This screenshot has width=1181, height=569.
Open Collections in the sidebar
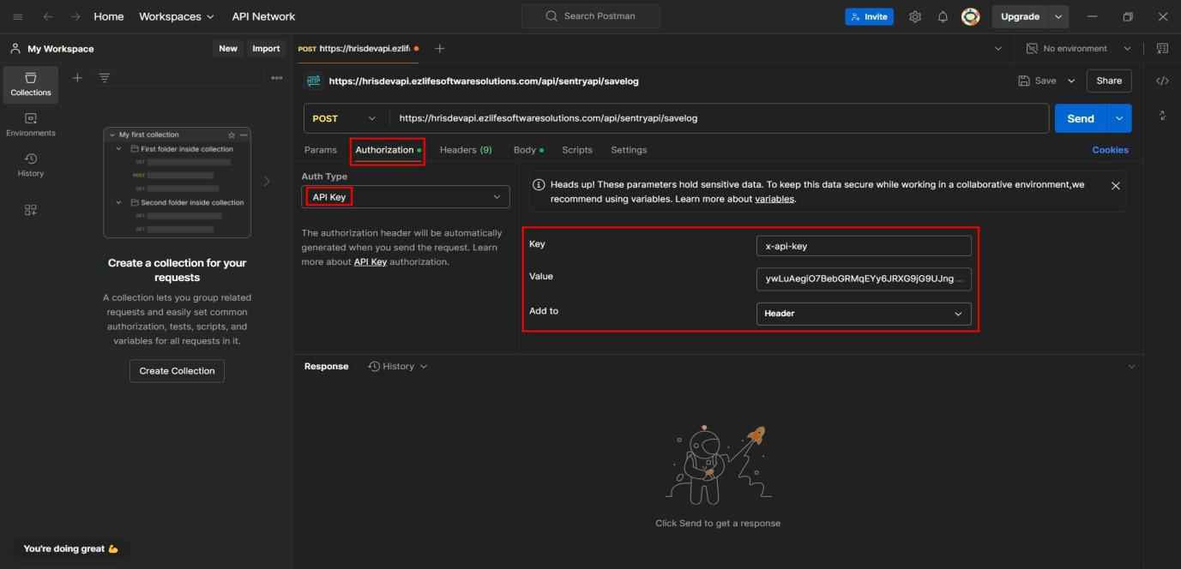31,84
